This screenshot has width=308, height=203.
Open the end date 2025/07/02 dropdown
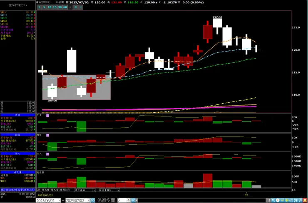point(89,201)
